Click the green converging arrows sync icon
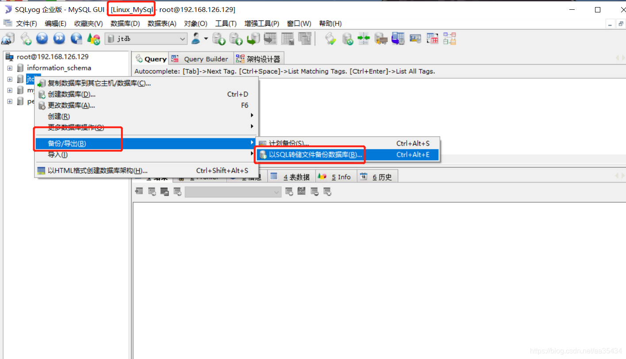The height and width of the screenshot is (359, 626). coord(364,39)
